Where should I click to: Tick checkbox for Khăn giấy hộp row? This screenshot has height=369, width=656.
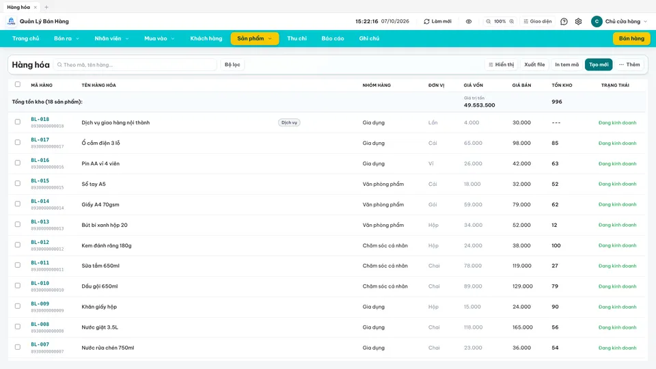click(18, 306)
